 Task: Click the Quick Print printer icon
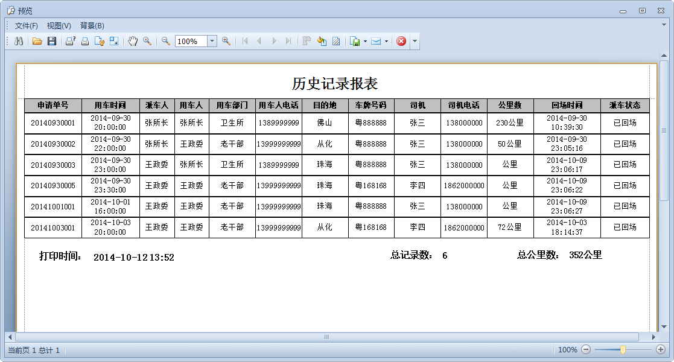[x=85, y=41]
